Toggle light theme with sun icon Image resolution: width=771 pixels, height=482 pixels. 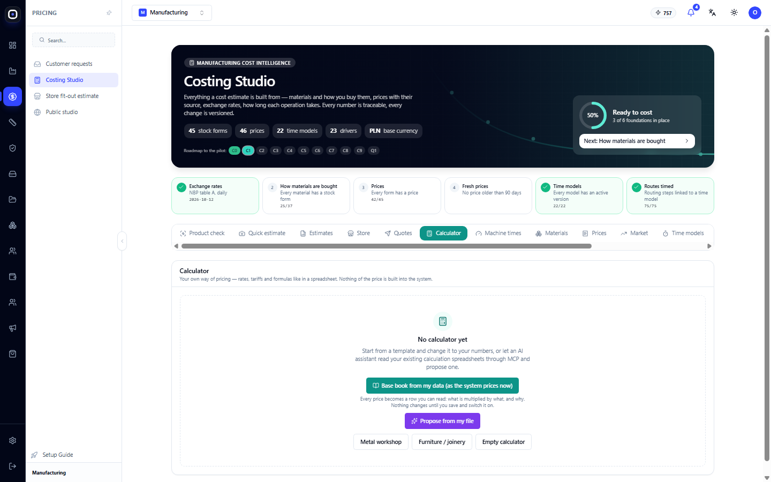coord(734,13)
